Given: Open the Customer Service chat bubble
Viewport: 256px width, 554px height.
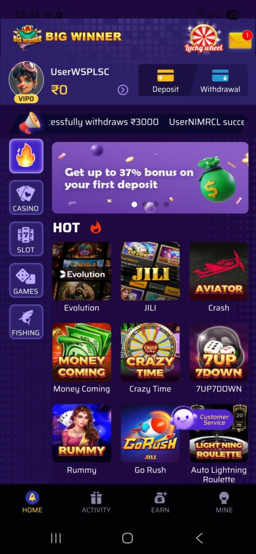Looking at the screenshot, I should pyautogui.click(x=201, y=419).
